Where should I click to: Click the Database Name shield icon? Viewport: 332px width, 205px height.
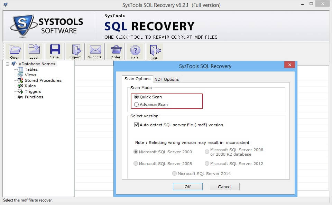(x=14, y=64)
